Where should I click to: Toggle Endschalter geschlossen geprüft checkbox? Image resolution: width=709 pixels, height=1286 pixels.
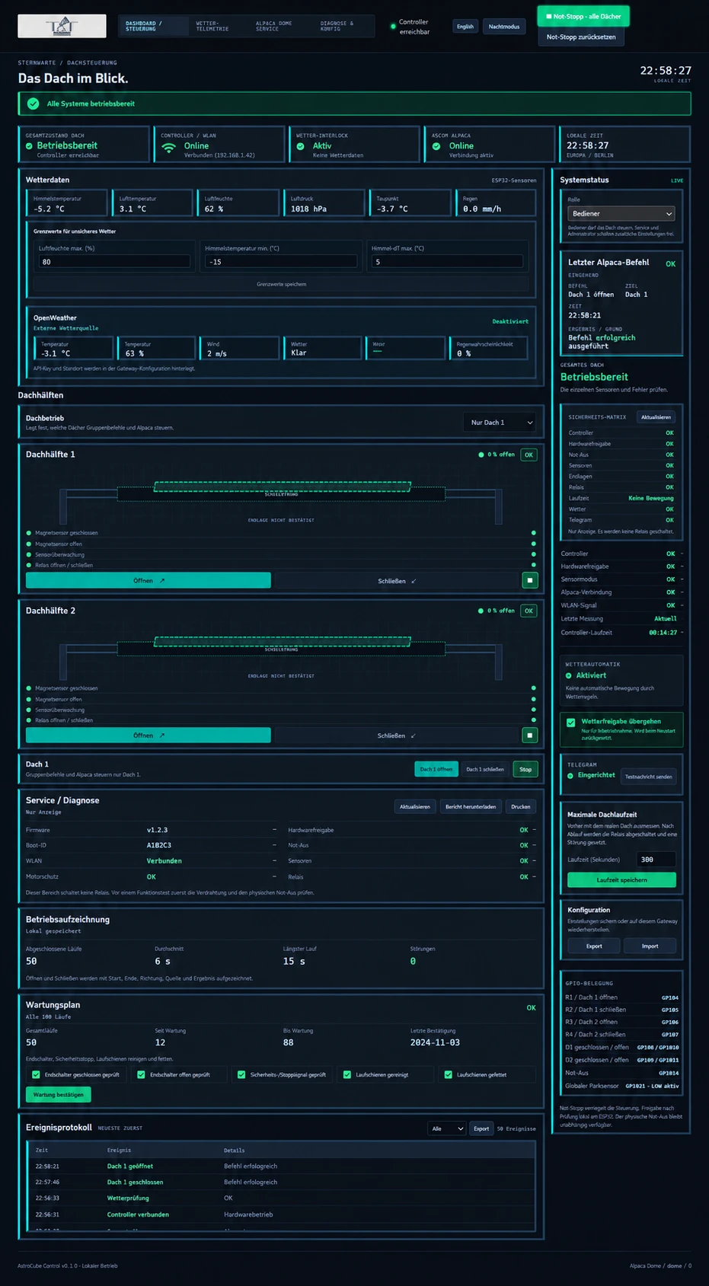click(36, 1075)
